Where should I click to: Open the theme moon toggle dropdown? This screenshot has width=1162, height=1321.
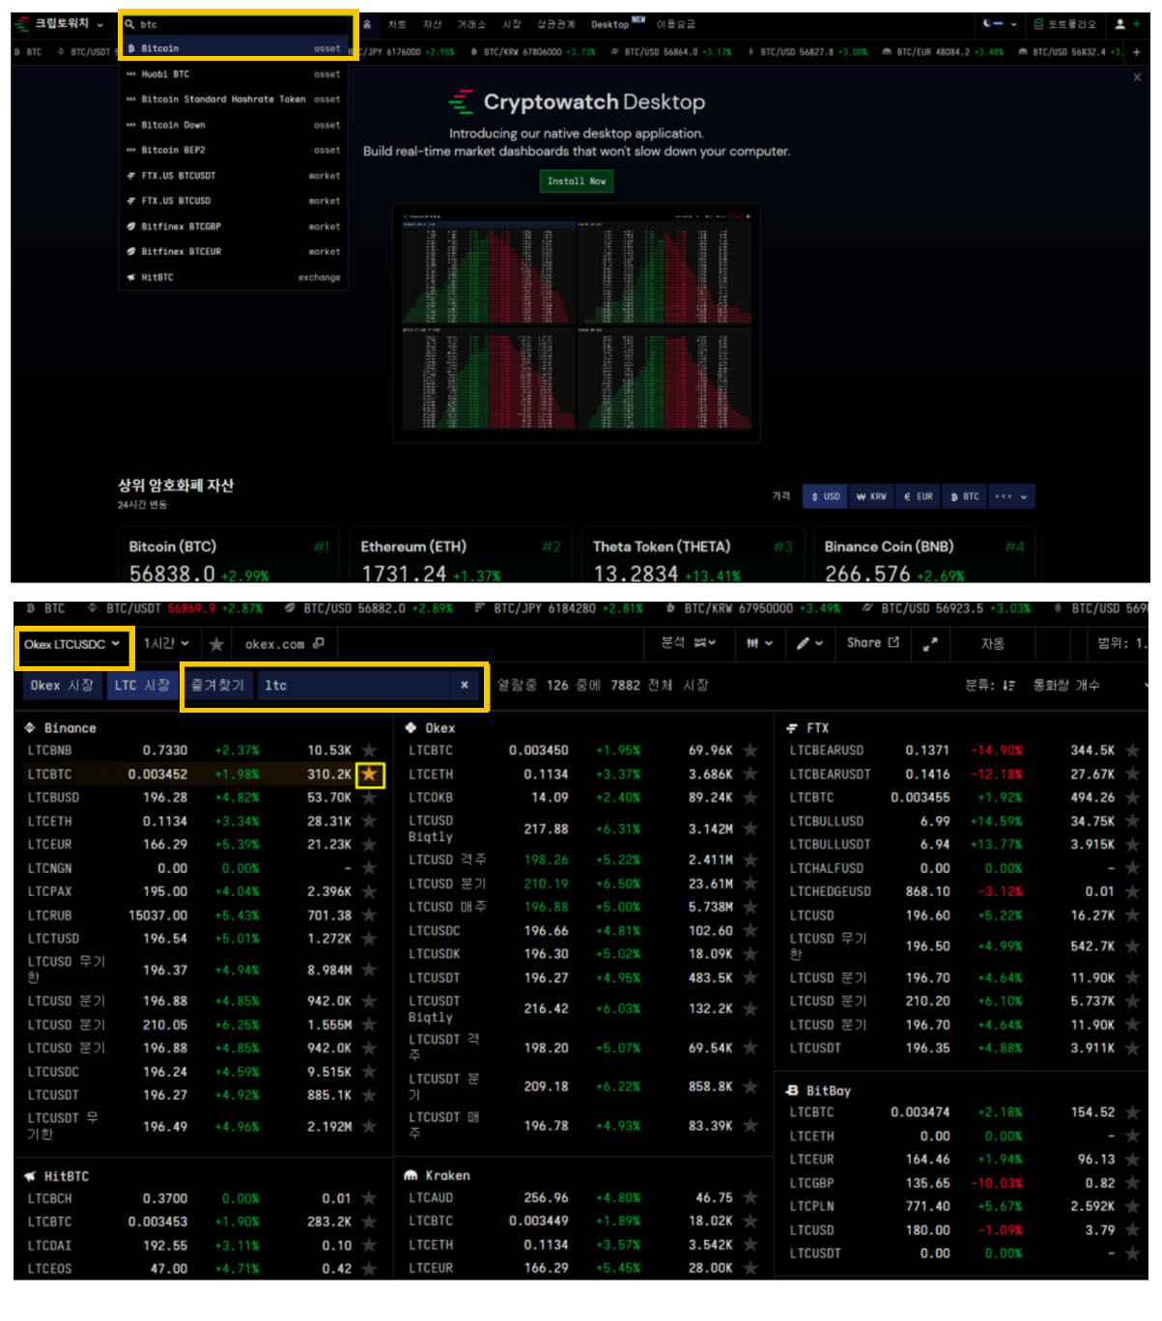(x=1000, y=24)
